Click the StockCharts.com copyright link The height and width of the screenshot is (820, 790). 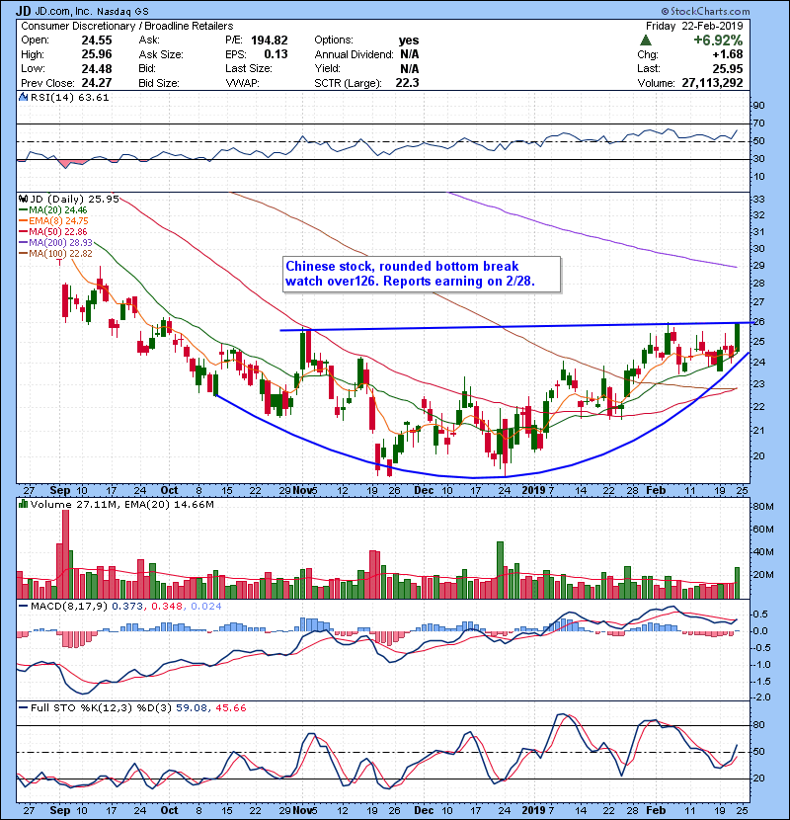point(705,11)
